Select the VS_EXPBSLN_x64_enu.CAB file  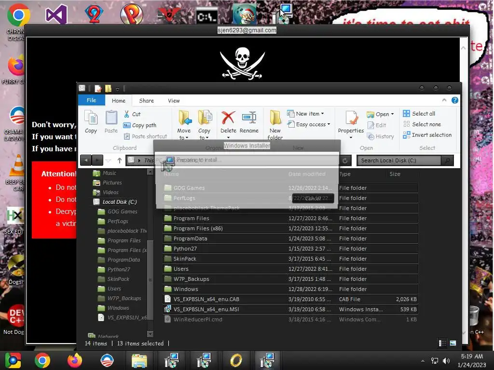tap(290, 299)
